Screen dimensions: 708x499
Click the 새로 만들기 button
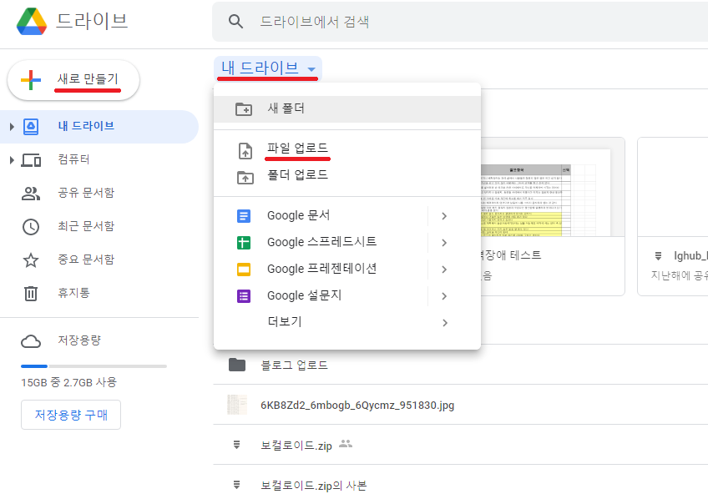tap(73, 80)
